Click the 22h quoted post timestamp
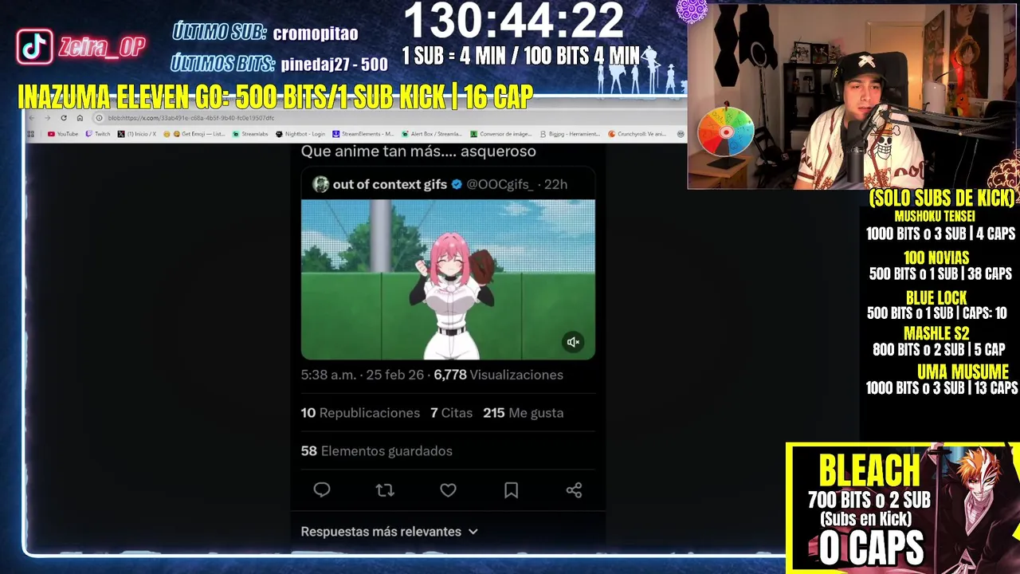This screenshot has height=574, width=1020. 555,184
